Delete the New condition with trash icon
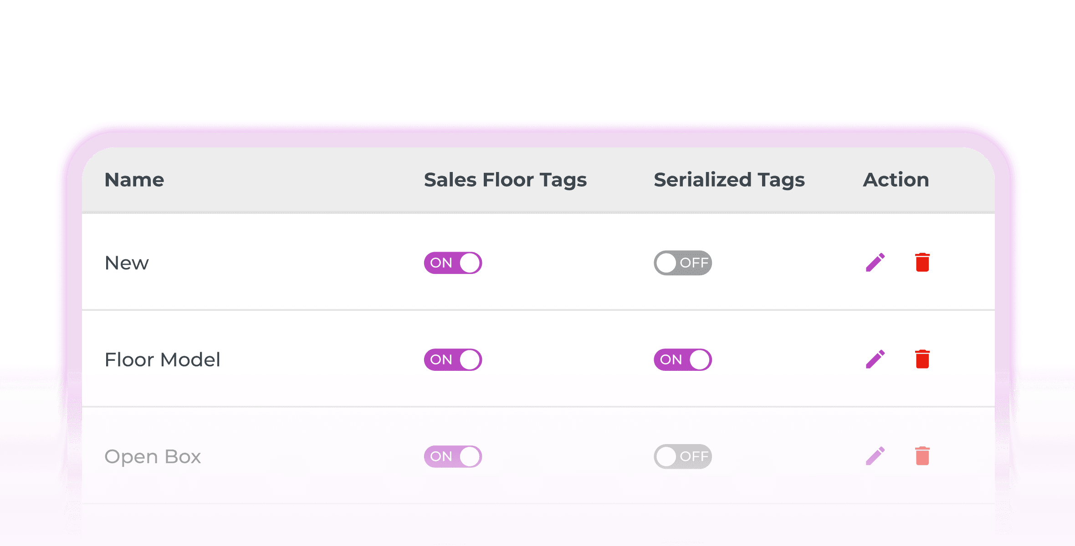This screenshot has width=1075, height=546. 922,263
